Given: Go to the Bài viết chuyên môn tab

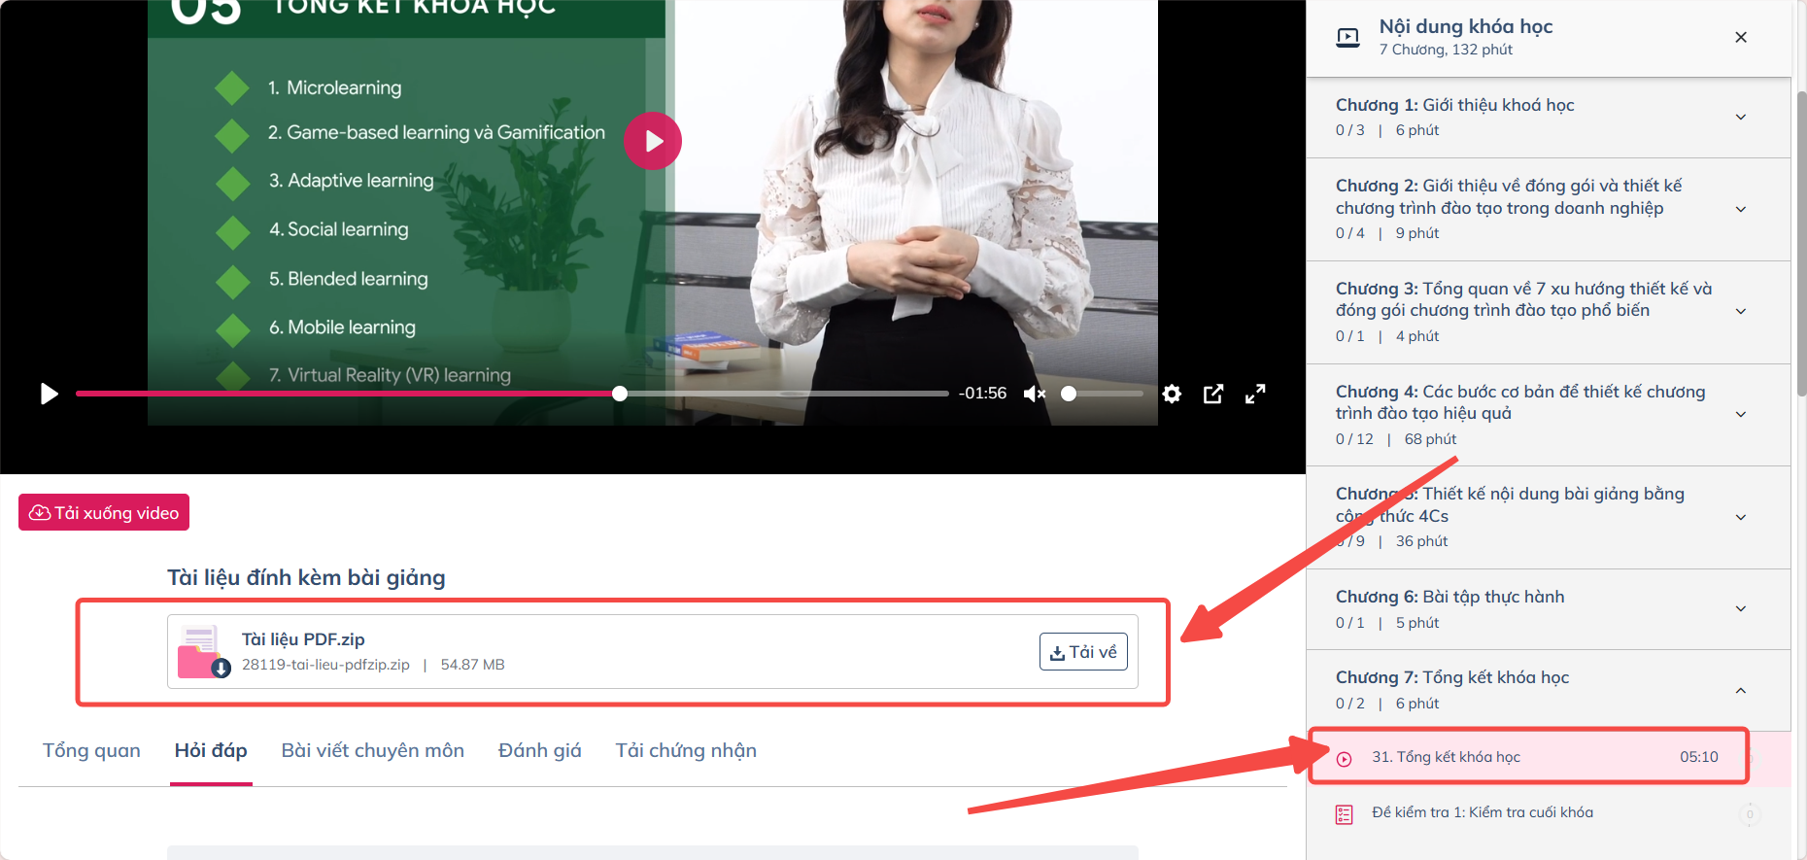Looking at the screenshot, I should coord(373,750).
